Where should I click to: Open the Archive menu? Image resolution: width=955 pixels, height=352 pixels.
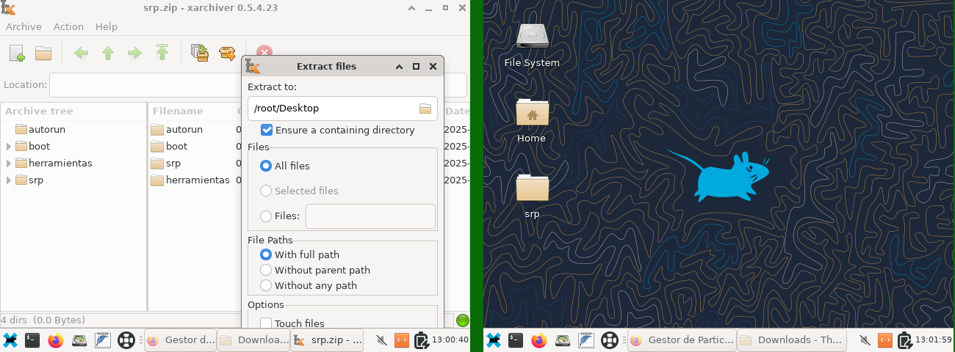coord(24,26)
